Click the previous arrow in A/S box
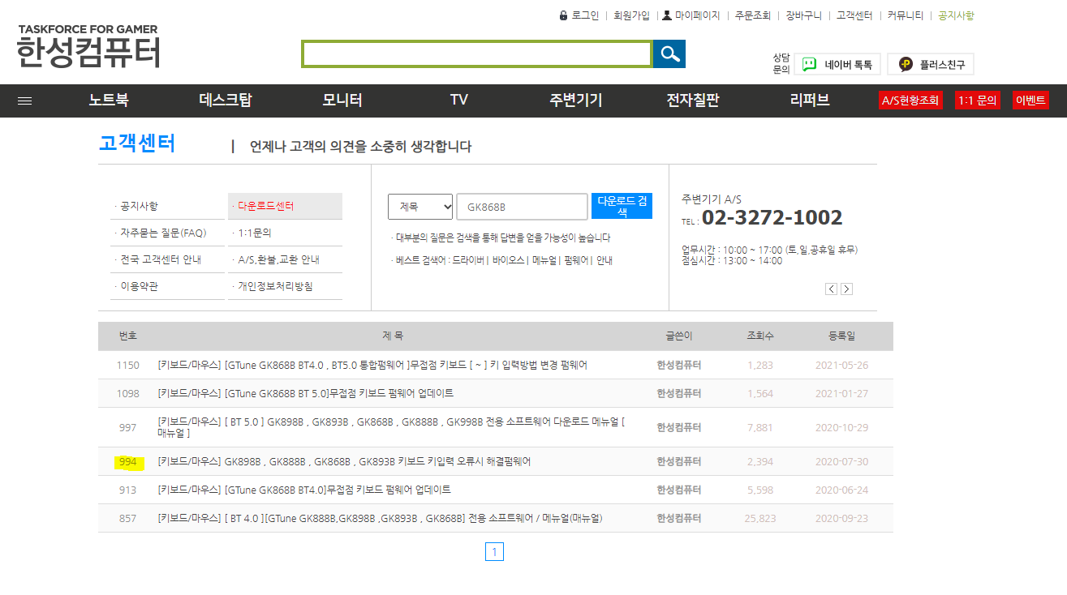The height and width of the screenshot is (595, 1067). 831,289
